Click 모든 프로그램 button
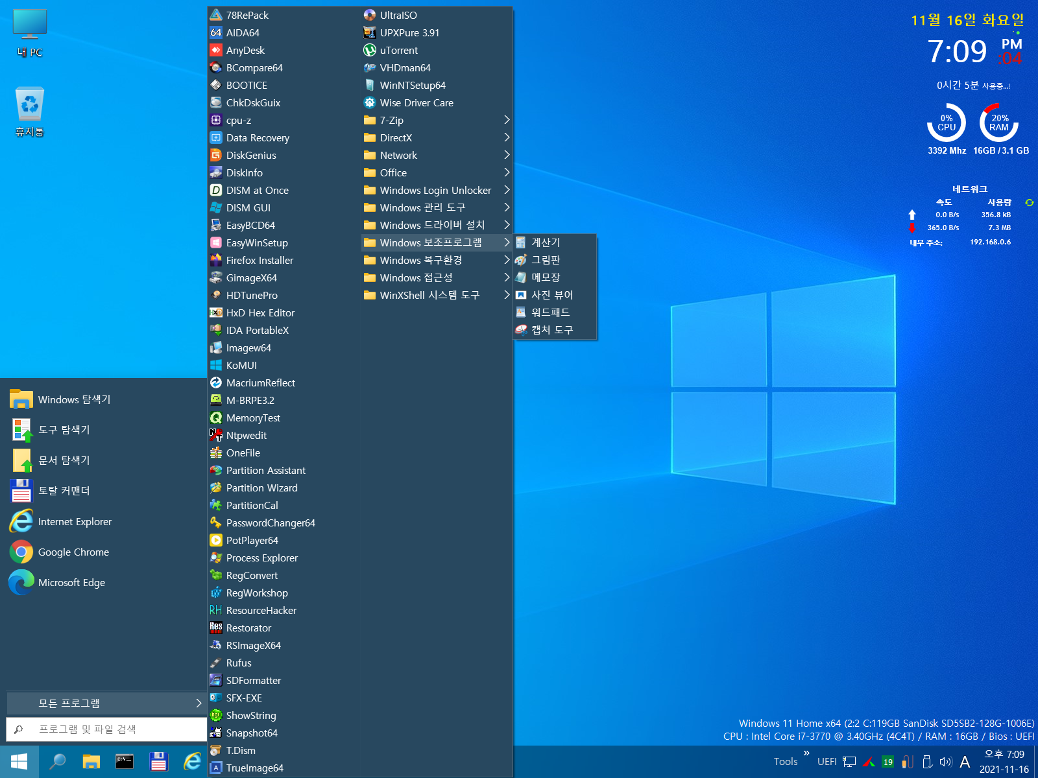 tap(106, 703)
